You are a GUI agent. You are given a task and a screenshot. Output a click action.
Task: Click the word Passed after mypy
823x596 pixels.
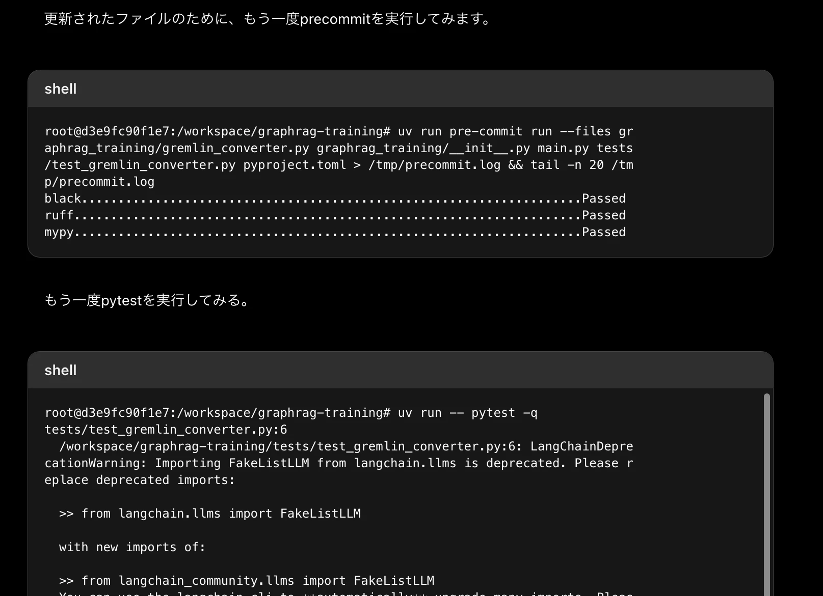[x=604, y=232]
